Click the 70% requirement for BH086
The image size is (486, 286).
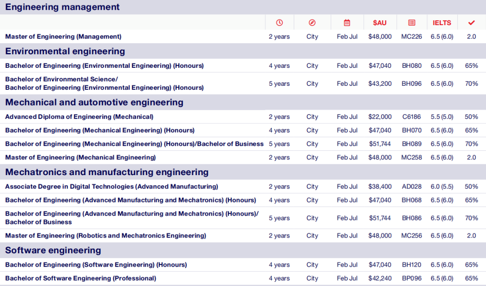point(472,218)
